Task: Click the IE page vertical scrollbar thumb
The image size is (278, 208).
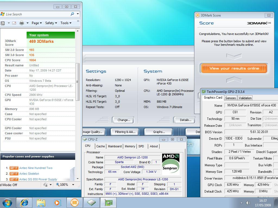Action: pos(77,82)
